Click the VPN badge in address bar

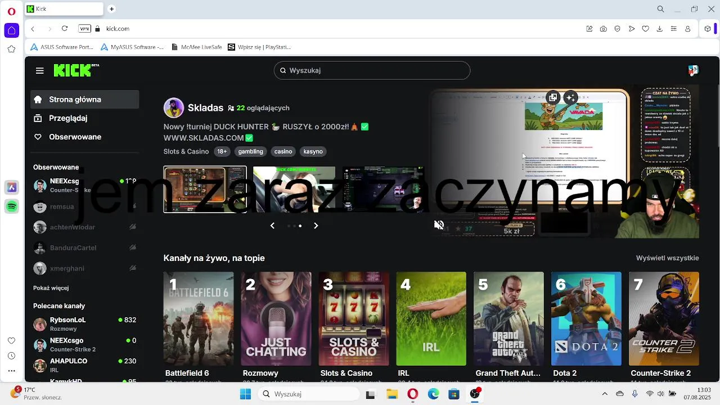click(84, 29)
